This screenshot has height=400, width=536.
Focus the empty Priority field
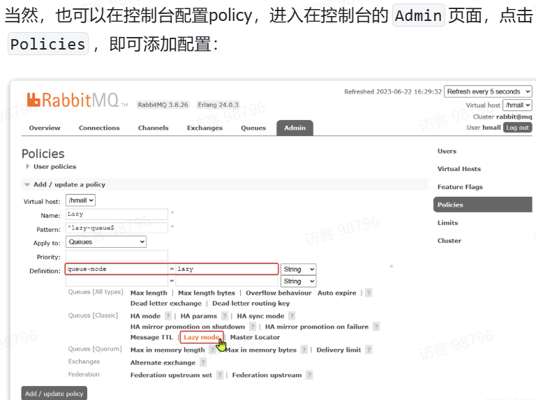[x=117, y=255]
